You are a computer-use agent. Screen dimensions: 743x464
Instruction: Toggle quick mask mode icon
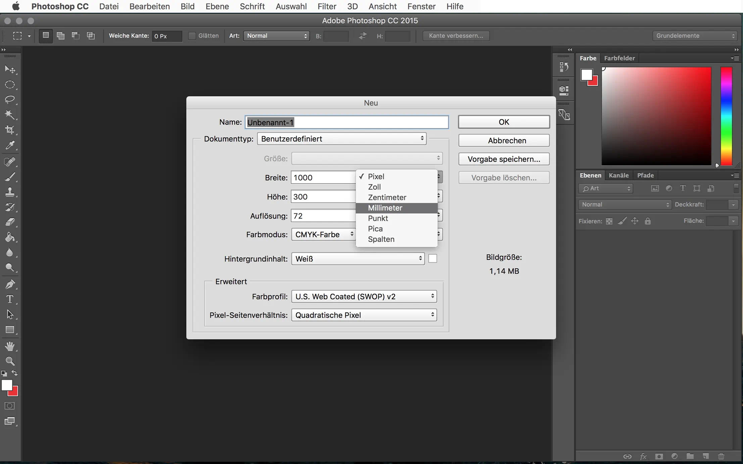(x=10, y=406)
